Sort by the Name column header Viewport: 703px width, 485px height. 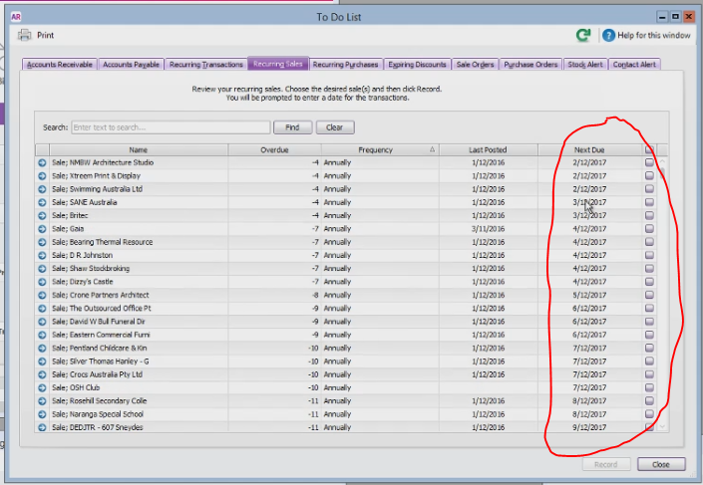139,150
